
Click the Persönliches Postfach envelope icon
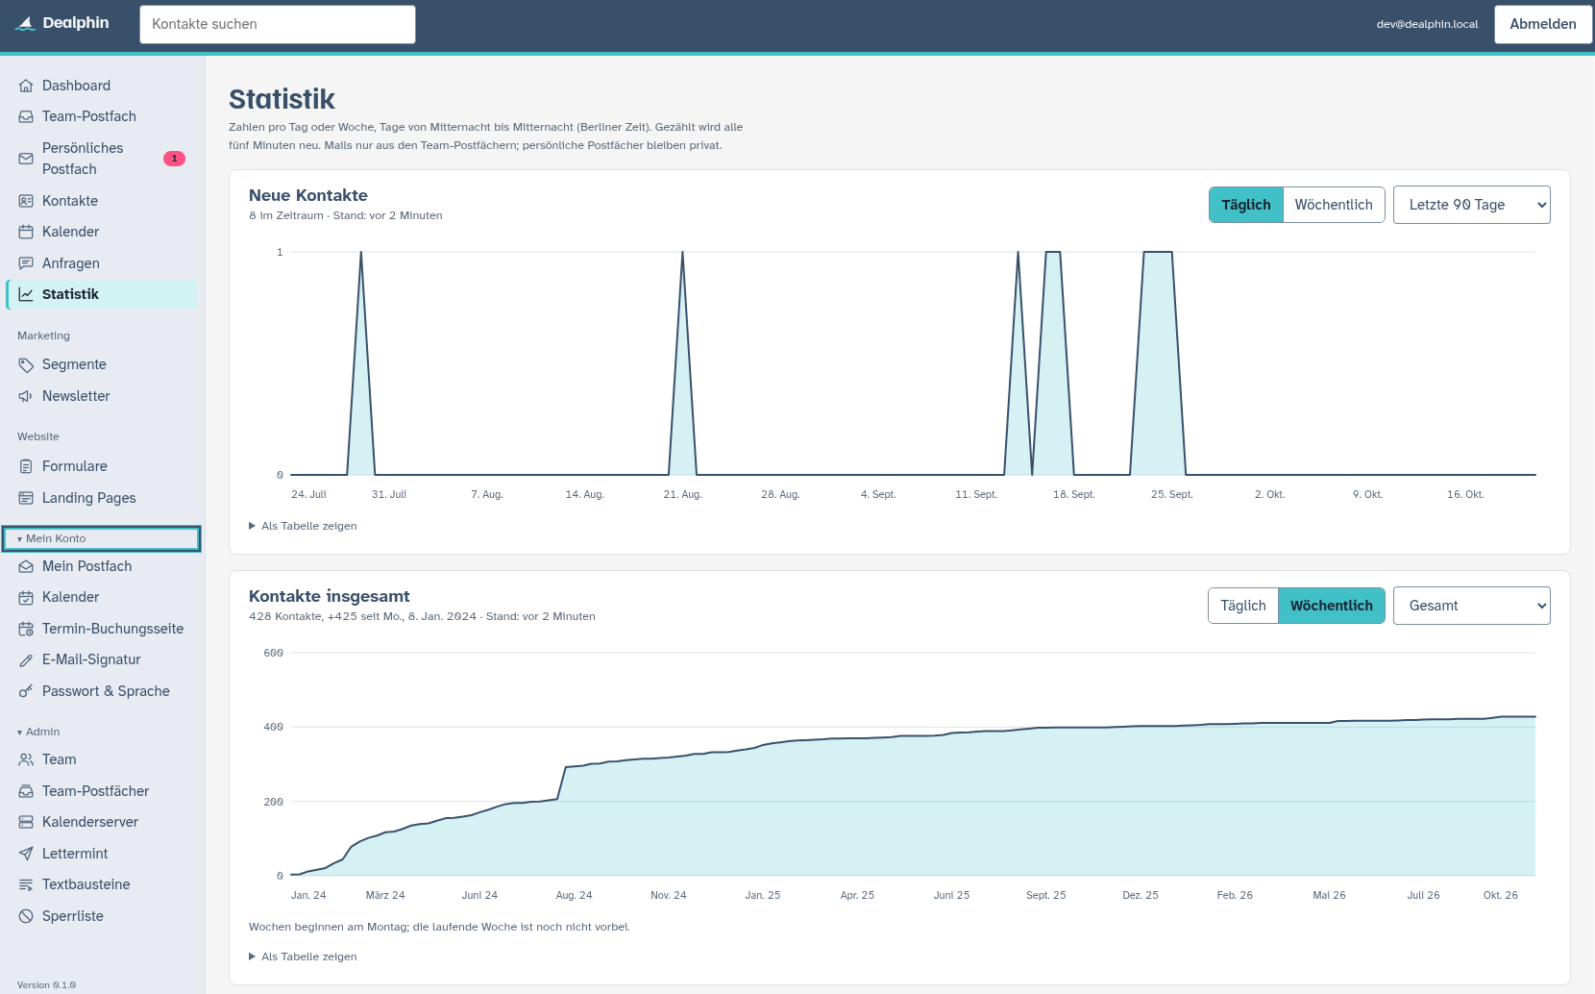tap(26, 159)
